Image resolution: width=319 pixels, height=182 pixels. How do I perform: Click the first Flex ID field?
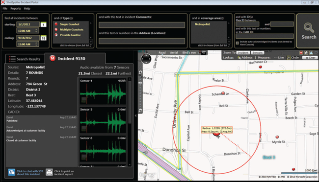coord(247,24)
